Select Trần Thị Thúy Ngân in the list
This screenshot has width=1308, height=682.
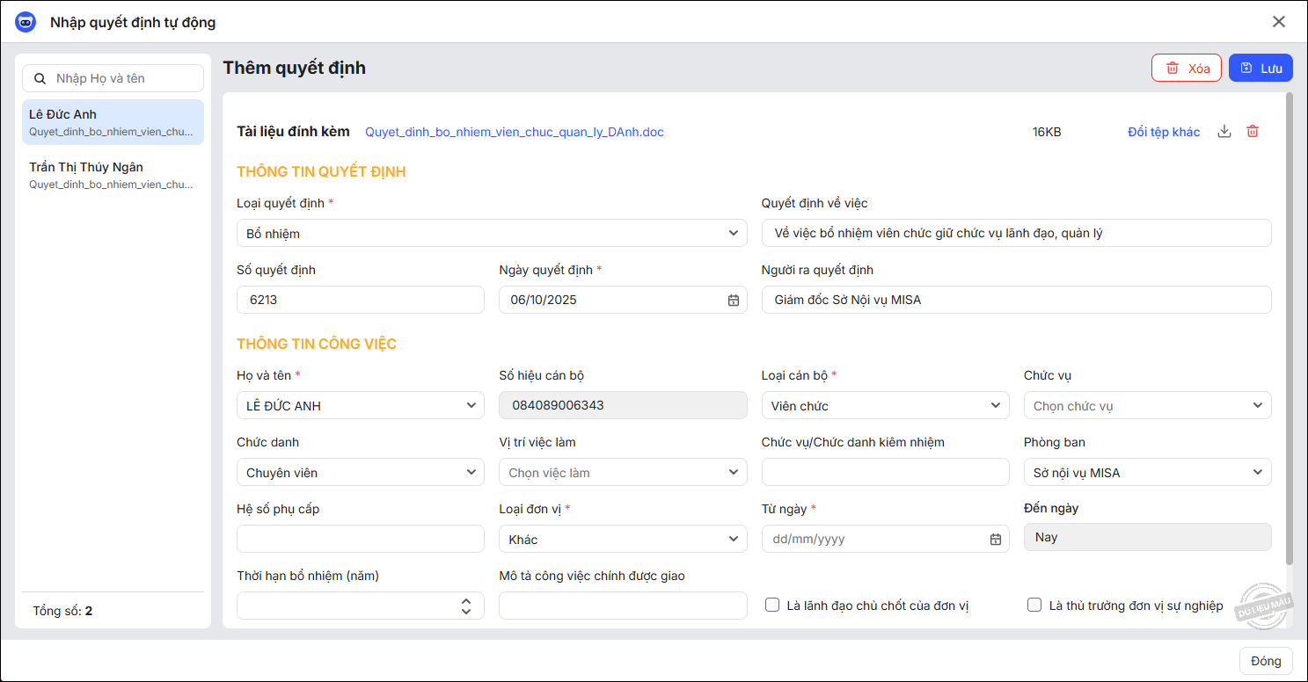[x=113, y=175]
